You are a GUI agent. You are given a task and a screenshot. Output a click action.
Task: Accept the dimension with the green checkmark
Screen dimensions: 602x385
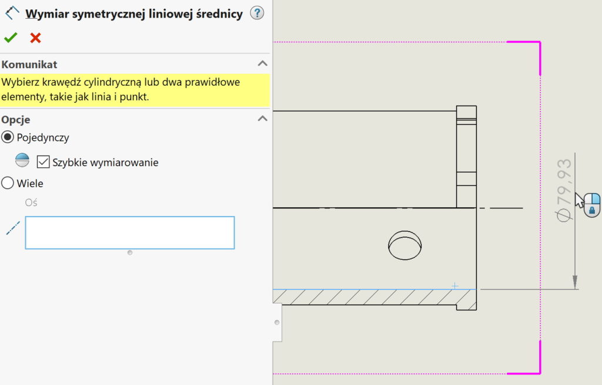click(x=10, y=38)
